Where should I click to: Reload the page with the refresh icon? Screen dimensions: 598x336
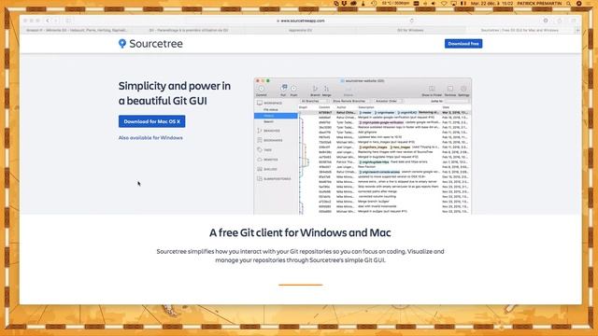pyautogui.click(x=411, y=21)
